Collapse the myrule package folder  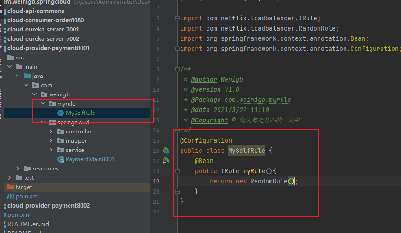(43, 104)
